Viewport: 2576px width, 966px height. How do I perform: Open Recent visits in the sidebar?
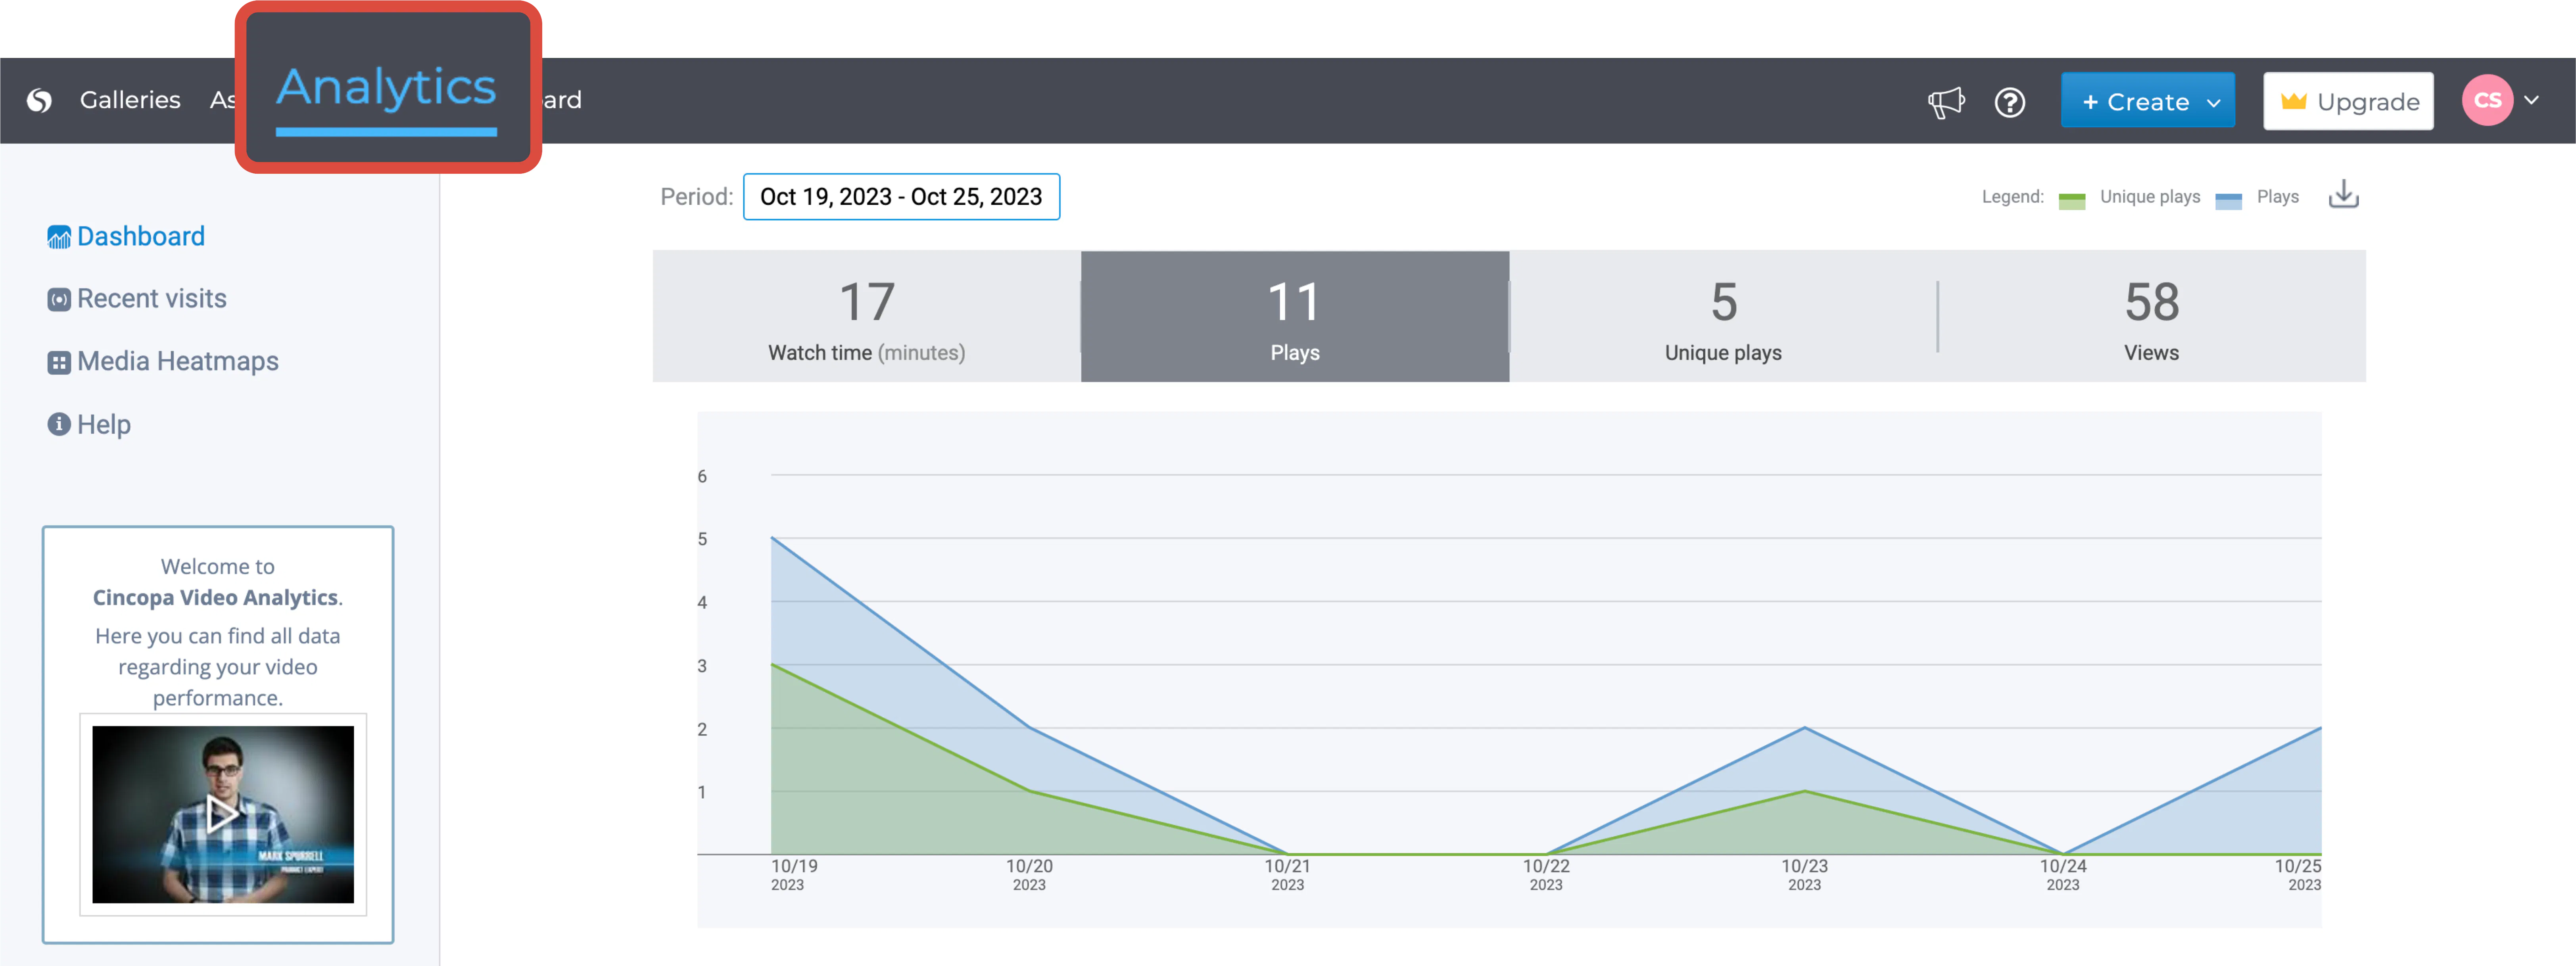152,299
